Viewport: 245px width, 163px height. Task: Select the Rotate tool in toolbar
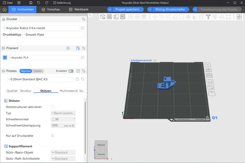pyautogui.click(x=162, y=17)
